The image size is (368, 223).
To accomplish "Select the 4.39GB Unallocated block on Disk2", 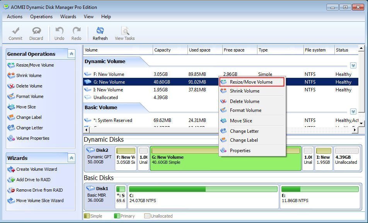I will point(347,158).
